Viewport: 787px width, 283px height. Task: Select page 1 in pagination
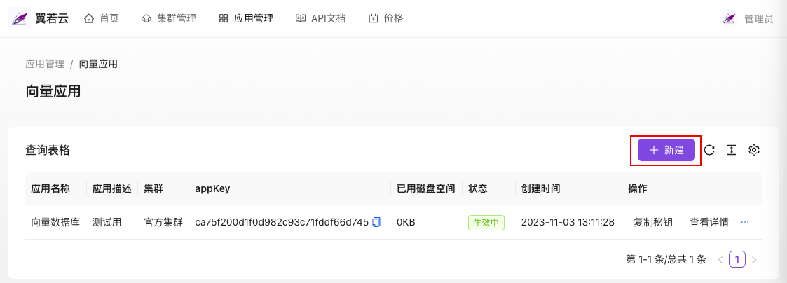click(737, 259)
